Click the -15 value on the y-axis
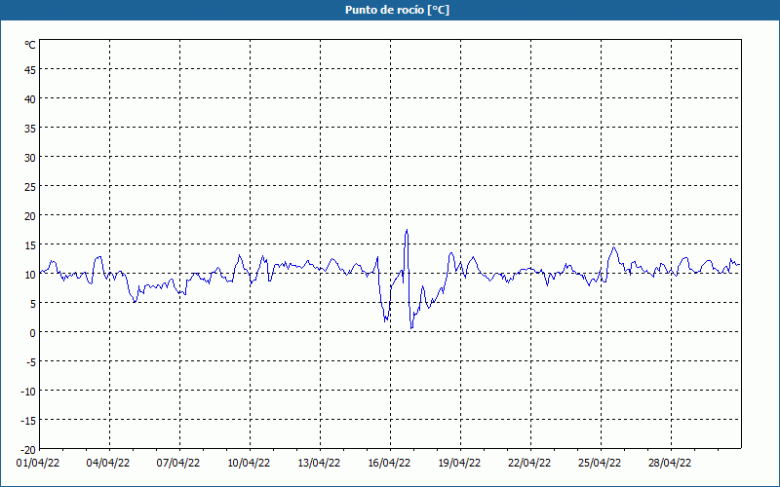The image size is (780, 487). click(x=28, y=421)
